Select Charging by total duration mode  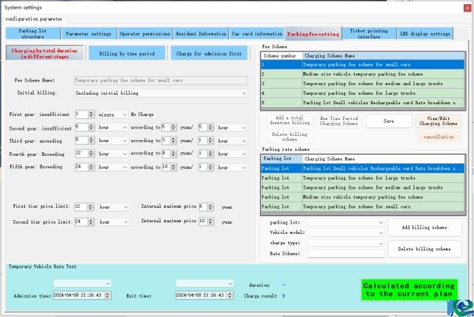(45, 54)
